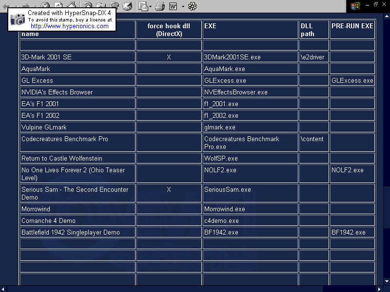Viewport: 390px width, 292px height.
Task: Click 'Codecreatures Benchmark Pro.exe' cell
Action: coord(250,143)
